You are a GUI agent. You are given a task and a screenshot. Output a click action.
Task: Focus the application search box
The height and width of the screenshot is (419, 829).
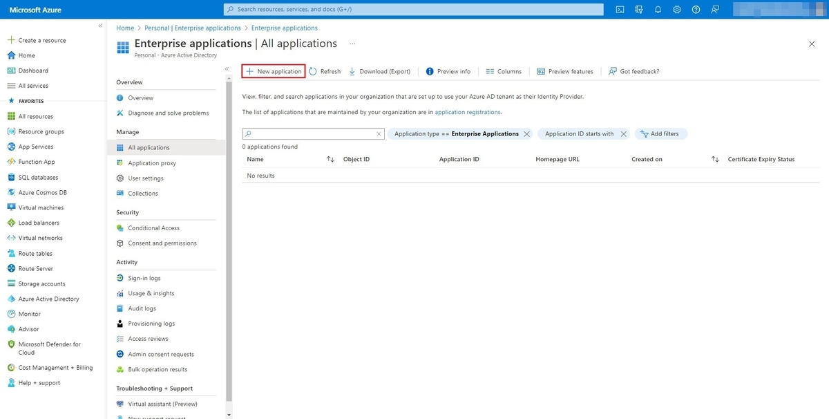[313, 133]
